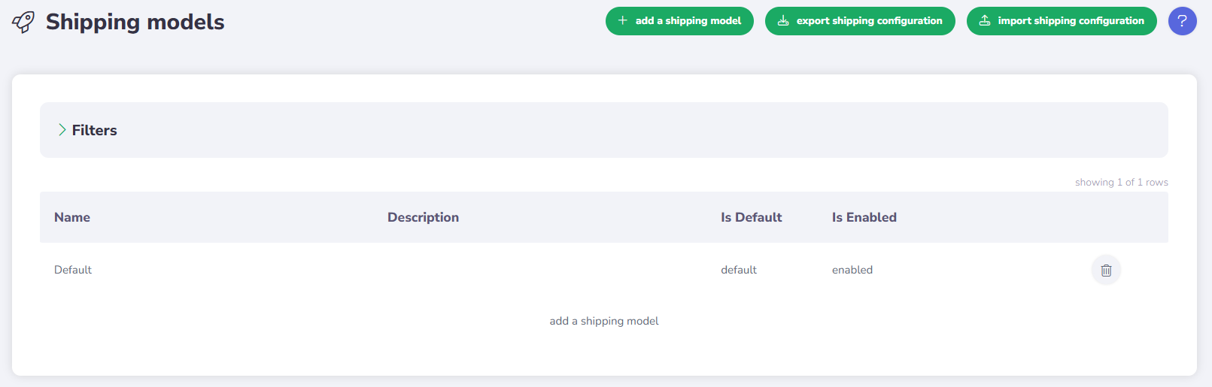
Task: Click empty space in the Filters panel bar
Action: tap(602, 130)
